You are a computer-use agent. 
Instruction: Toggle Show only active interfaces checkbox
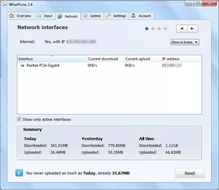coord(19,119)
